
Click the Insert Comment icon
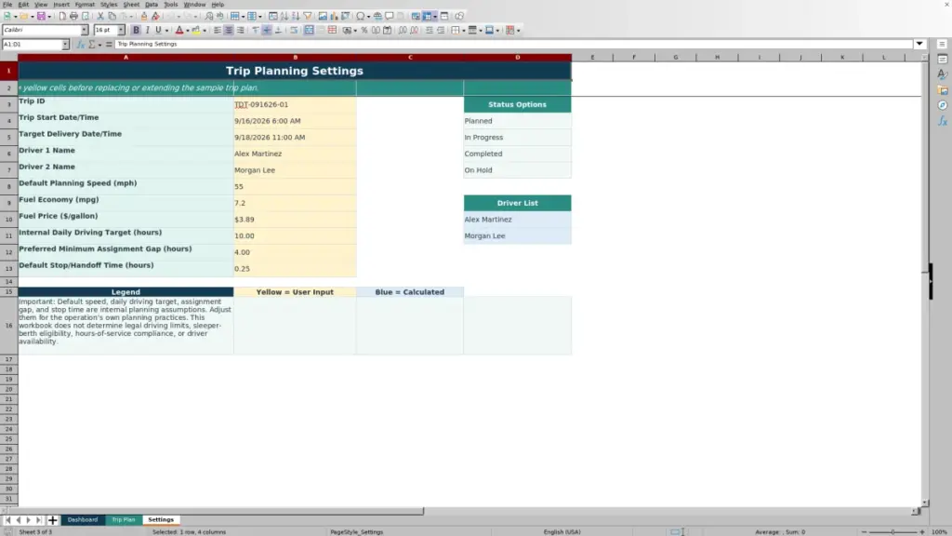390,17
